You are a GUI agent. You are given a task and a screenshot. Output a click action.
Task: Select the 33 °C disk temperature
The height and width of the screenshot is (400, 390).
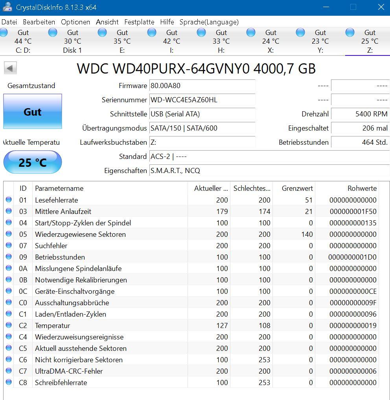pos(221,41)
